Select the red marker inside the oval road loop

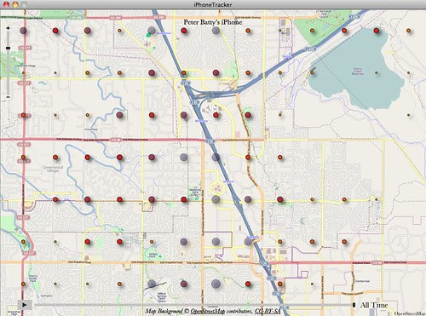point(216,115)
